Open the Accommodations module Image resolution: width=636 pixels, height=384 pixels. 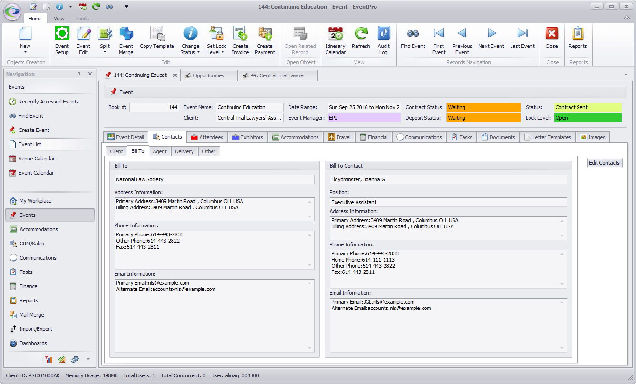[39, 229]
